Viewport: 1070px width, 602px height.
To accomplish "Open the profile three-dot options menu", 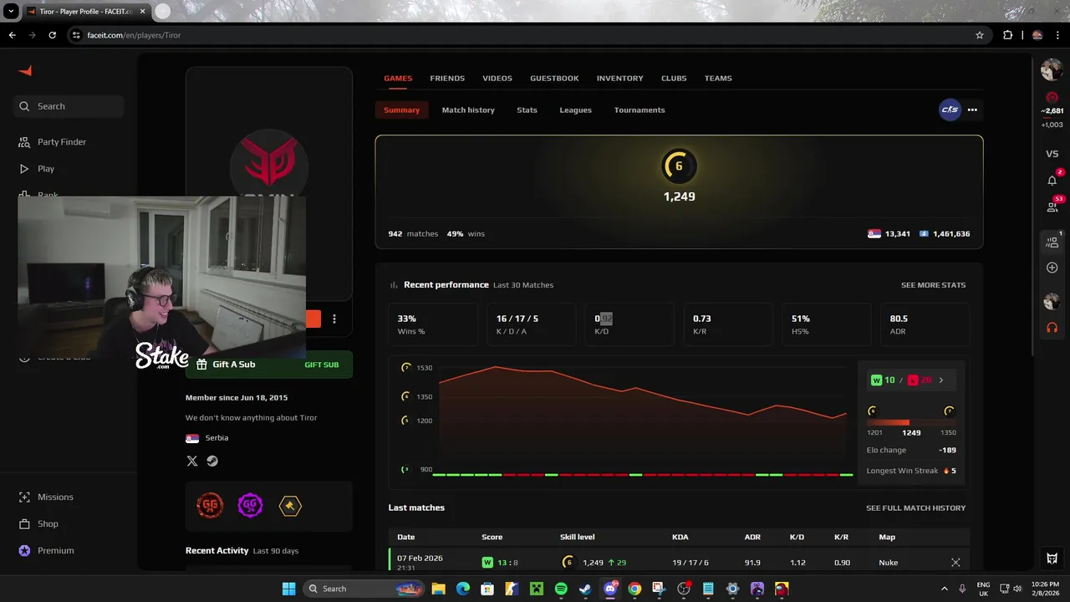I will tap(334, 319).
